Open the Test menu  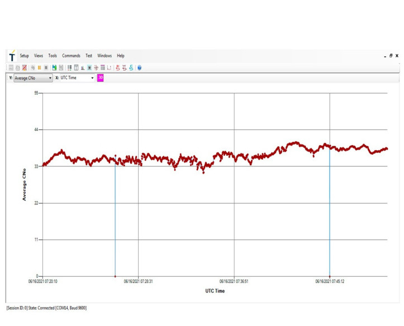tap(89, 56)
